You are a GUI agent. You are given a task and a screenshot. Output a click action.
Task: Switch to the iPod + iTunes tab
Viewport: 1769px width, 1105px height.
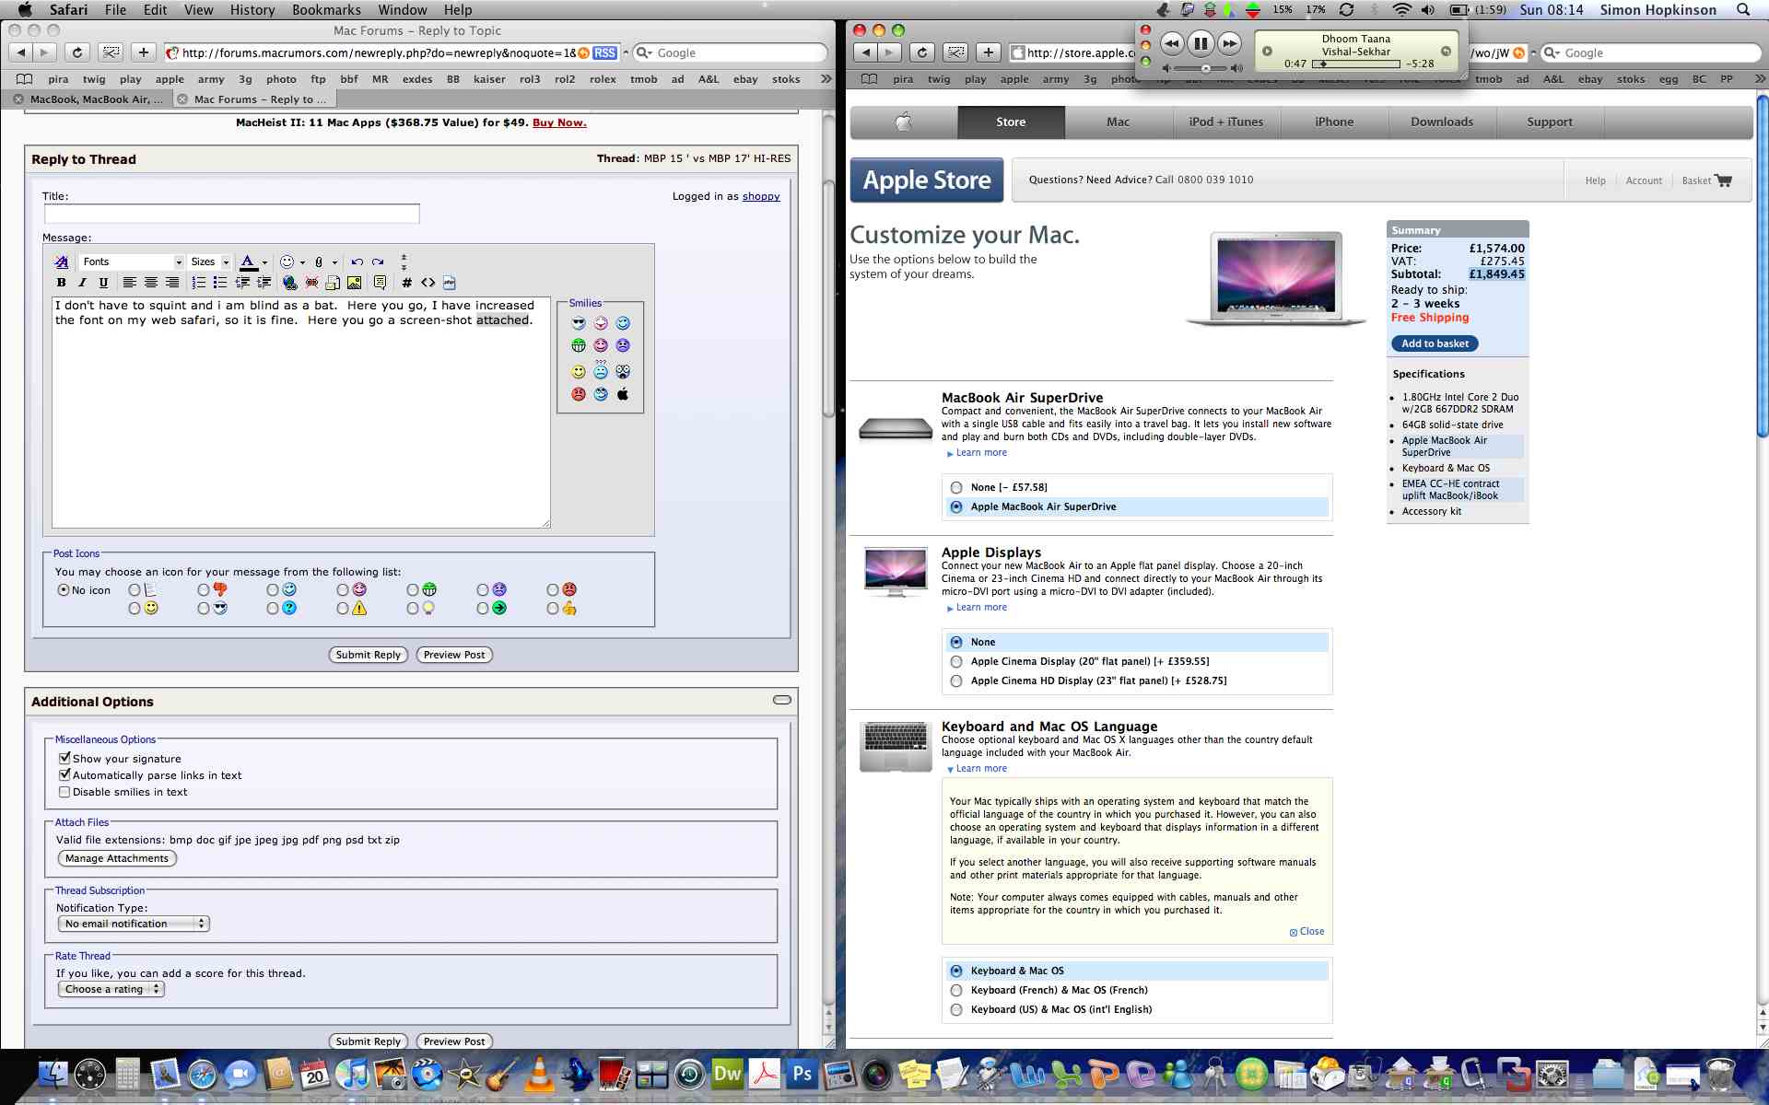coord(1225,122)
